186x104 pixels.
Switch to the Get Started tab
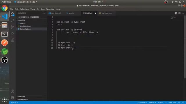click(56, 13)
